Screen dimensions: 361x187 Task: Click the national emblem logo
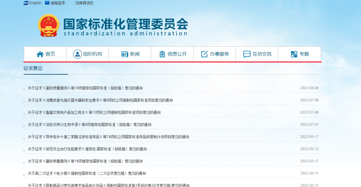click(48, 25)
